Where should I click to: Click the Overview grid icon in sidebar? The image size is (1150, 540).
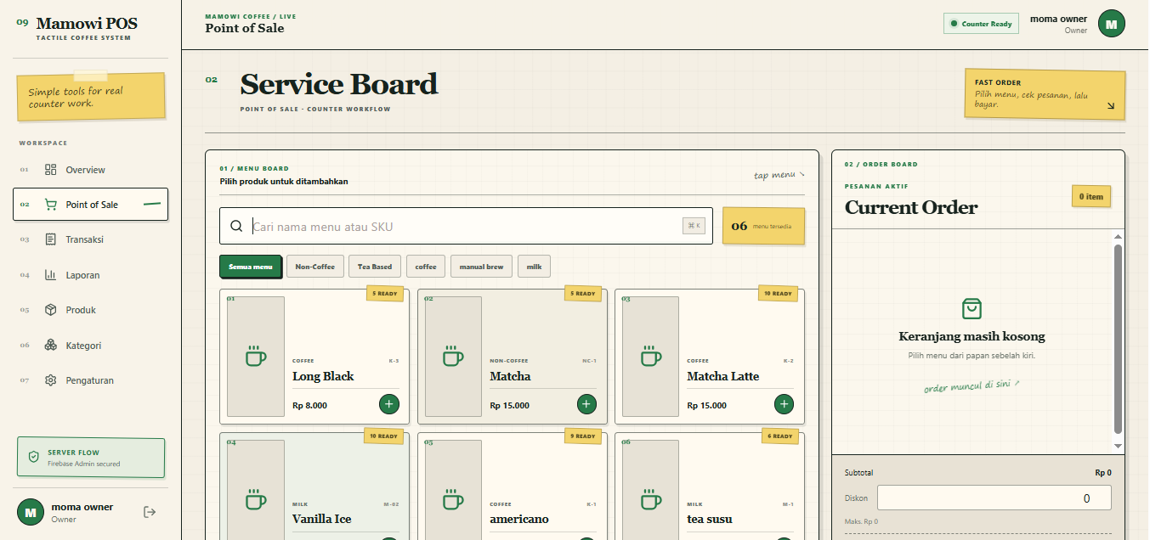click(51, 170)
